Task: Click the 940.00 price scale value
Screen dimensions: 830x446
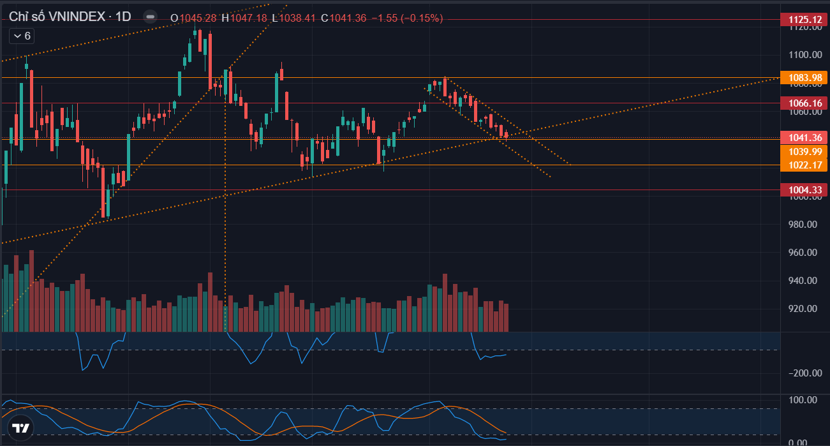Action: (803, 280)
